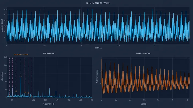
Task: Click the orange peak marker on the white dashed line
Action: point(21,77)
